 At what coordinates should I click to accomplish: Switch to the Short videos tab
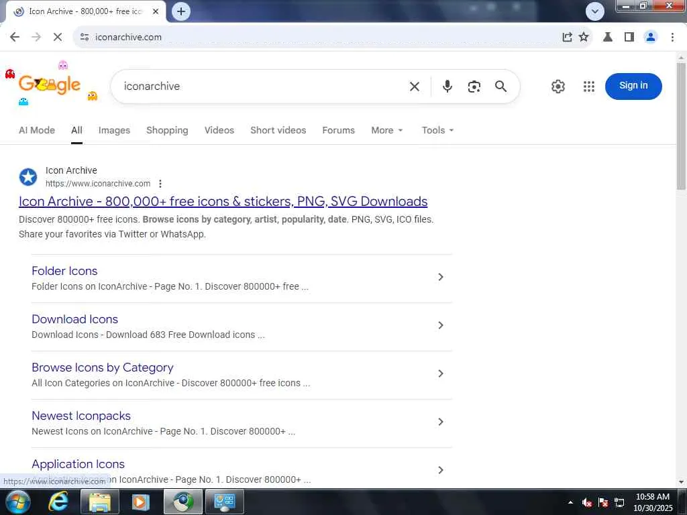278,130
